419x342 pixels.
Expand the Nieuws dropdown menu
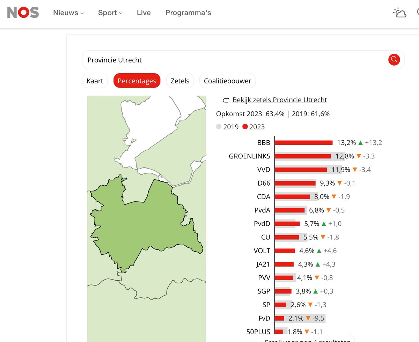click(68, 13)
